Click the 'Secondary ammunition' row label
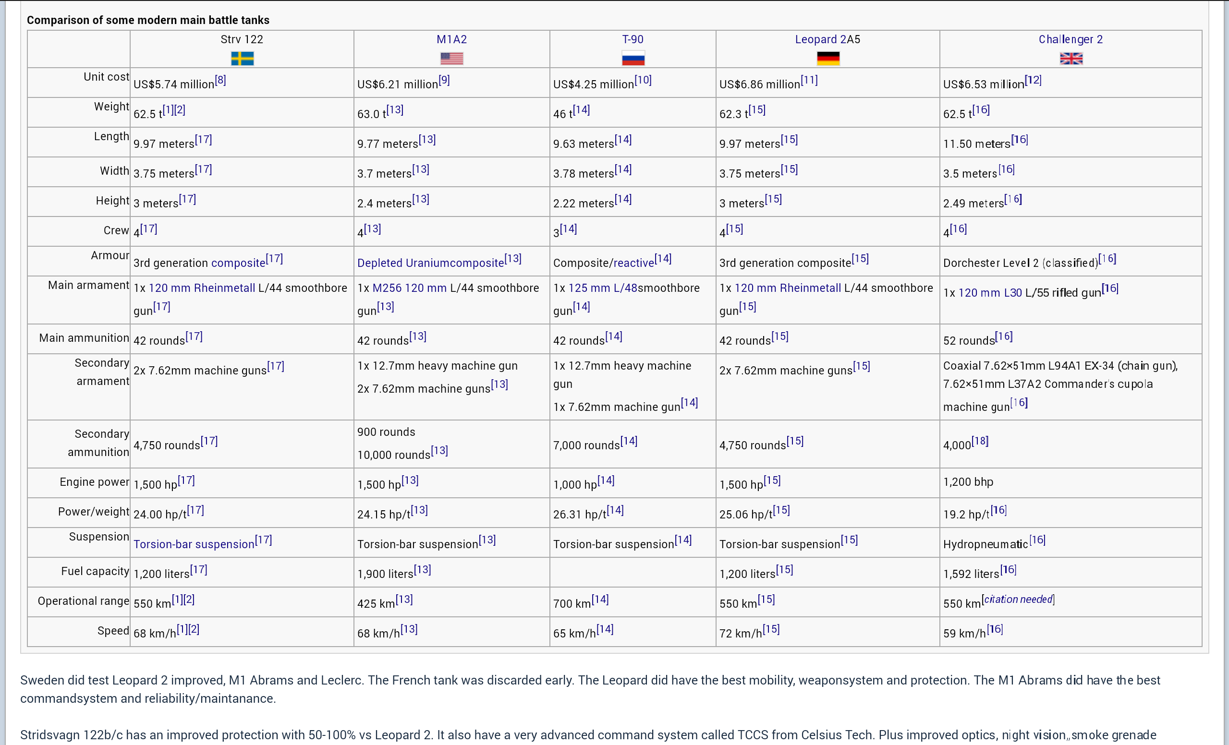The height and width of the screenshot is (745, 1229). 98,443
